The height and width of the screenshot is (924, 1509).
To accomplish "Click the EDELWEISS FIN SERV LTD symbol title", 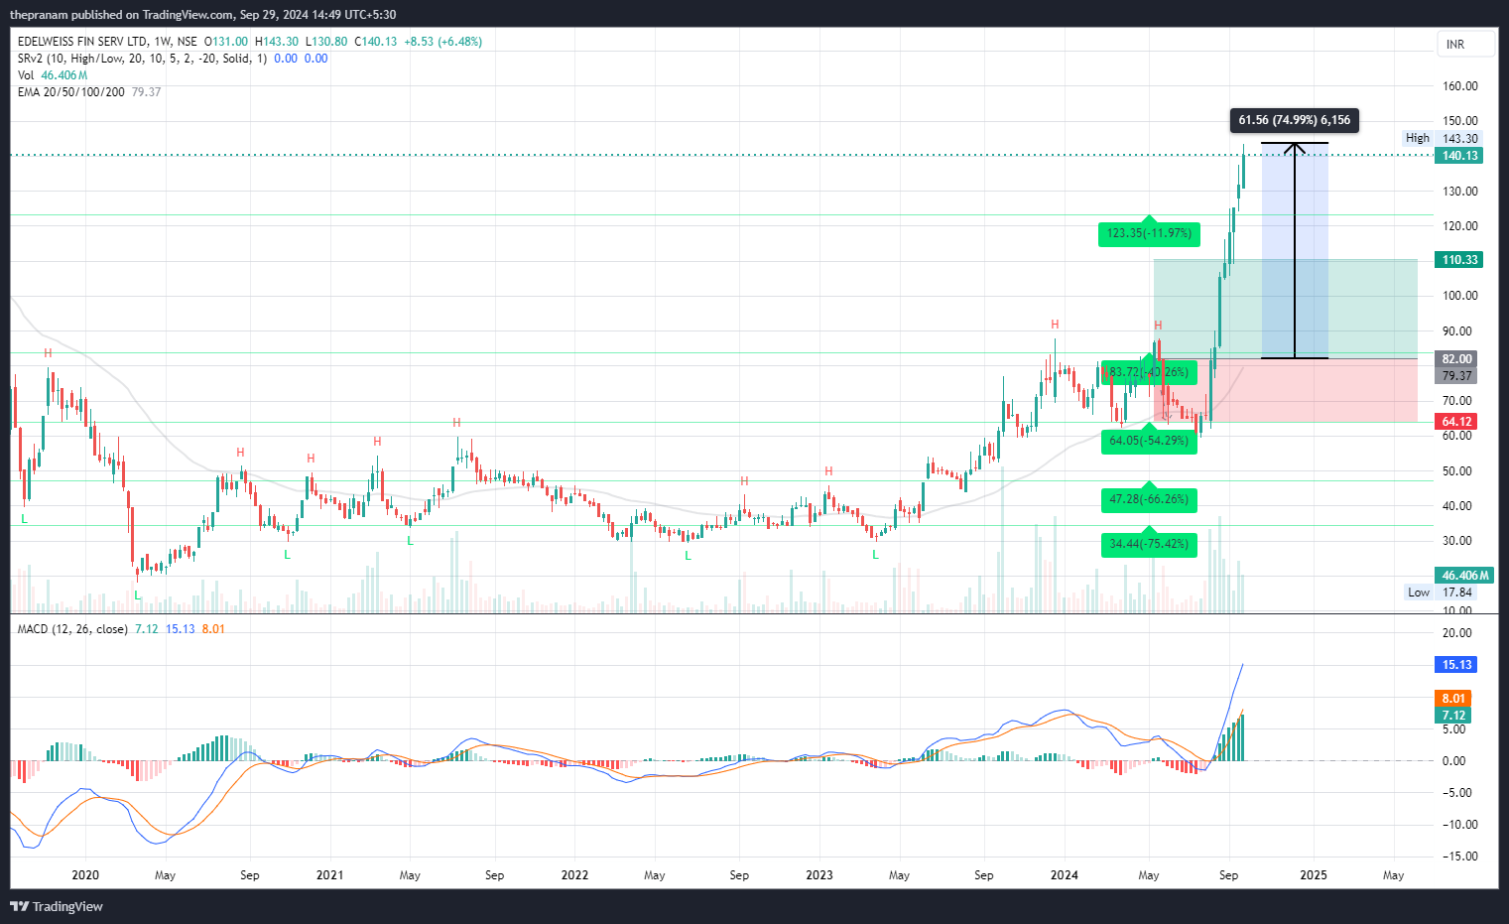I will (x=82, y=42).
